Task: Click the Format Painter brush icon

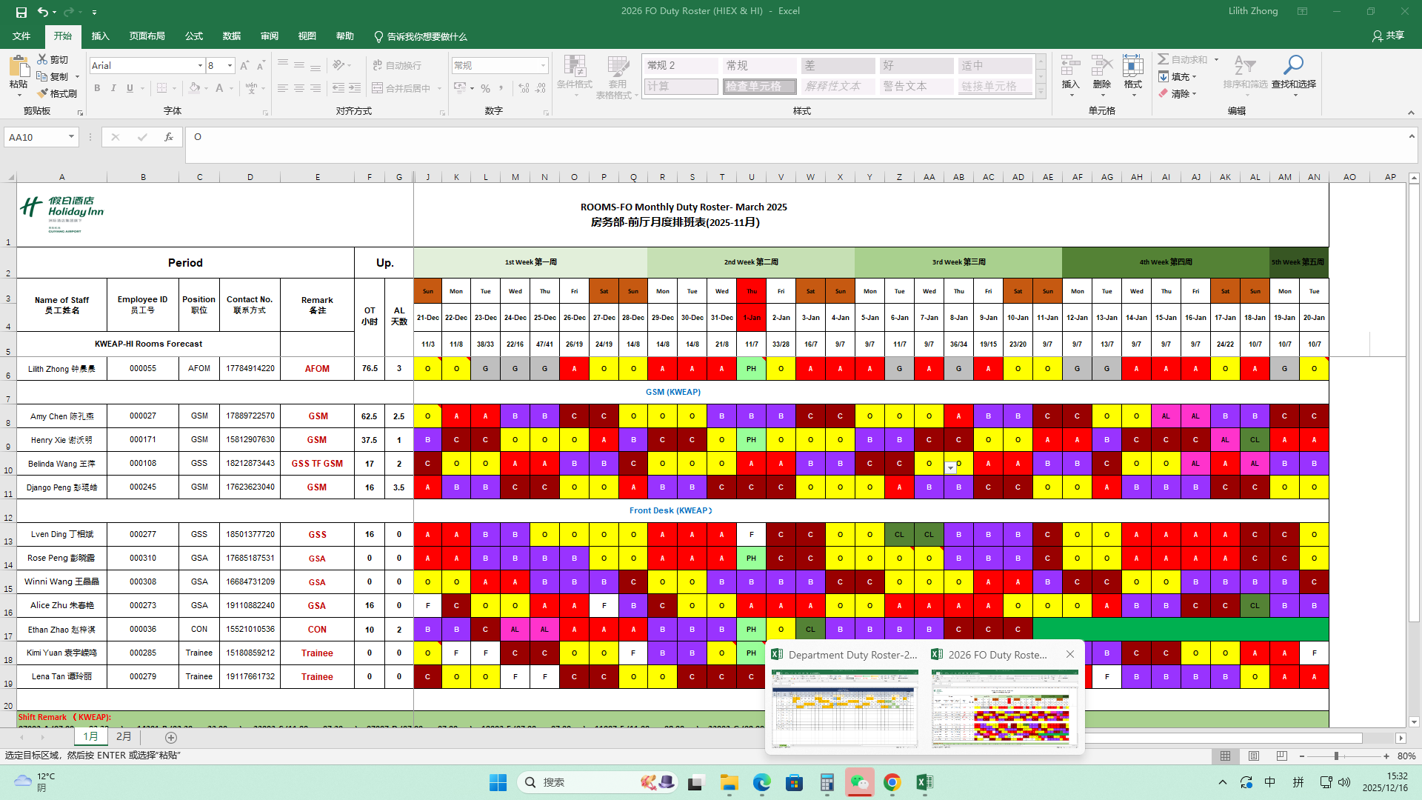Action: pyautogui.click(x=43, y=93)
